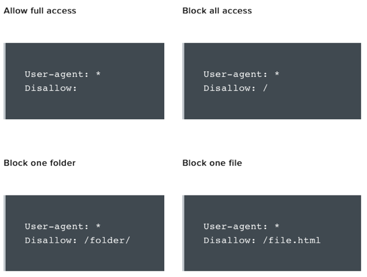The height and width of the screenshot is (277, 367).
Task: Click the left accent bar of the Allow full access code block
Action: click(x=5, y=81)
